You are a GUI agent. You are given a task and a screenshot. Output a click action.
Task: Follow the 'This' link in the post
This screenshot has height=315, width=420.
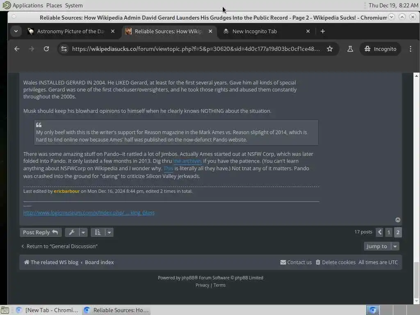[168, 169]
